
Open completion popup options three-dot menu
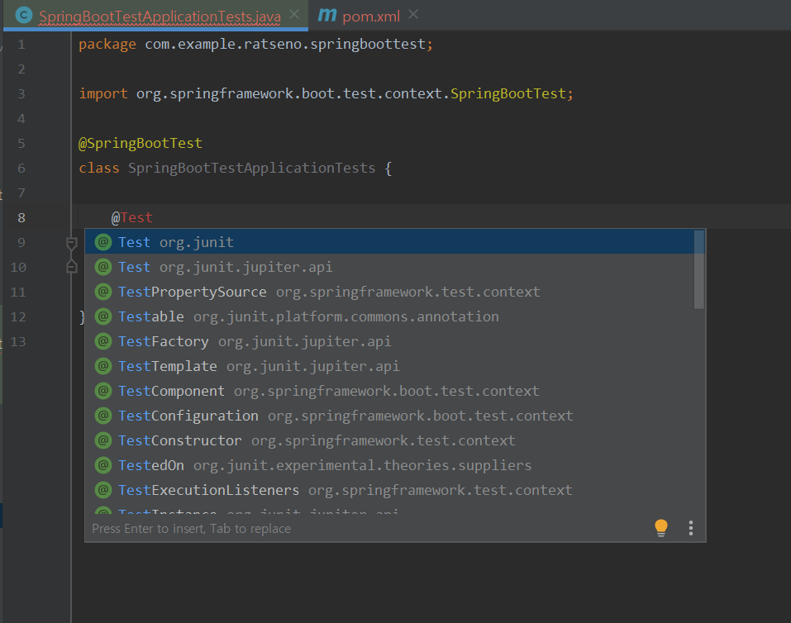point(691,528)
